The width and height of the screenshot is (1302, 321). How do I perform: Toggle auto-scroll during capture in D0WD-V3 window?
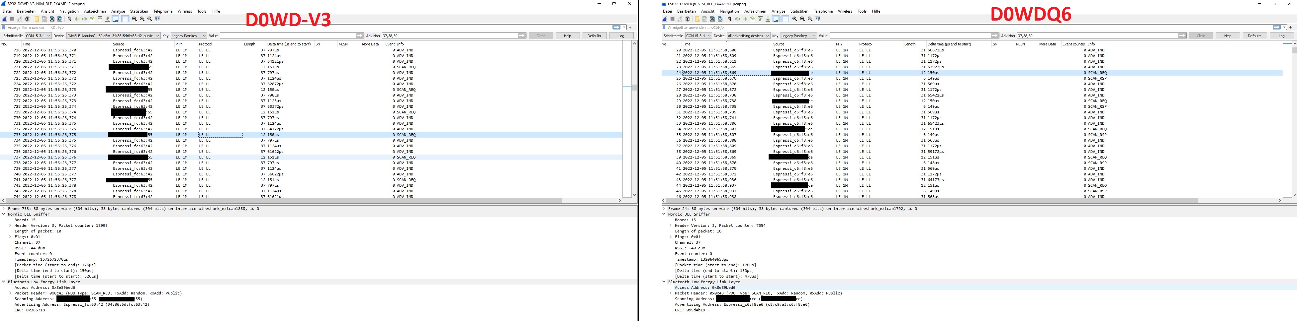[x=115, y=19]
